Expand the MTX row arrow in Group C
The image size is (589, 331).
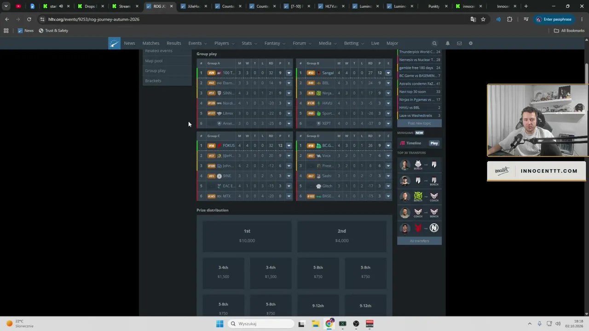289,196
